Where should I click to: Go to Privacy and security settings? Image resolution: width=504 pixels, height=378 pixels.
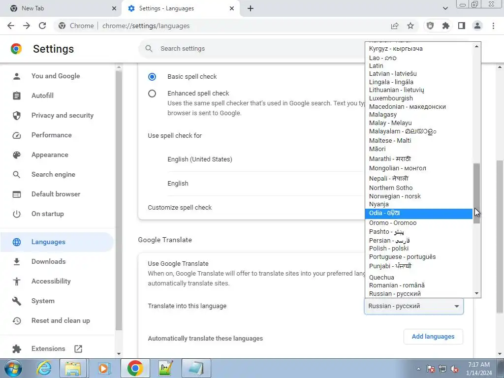click(63, 115)
